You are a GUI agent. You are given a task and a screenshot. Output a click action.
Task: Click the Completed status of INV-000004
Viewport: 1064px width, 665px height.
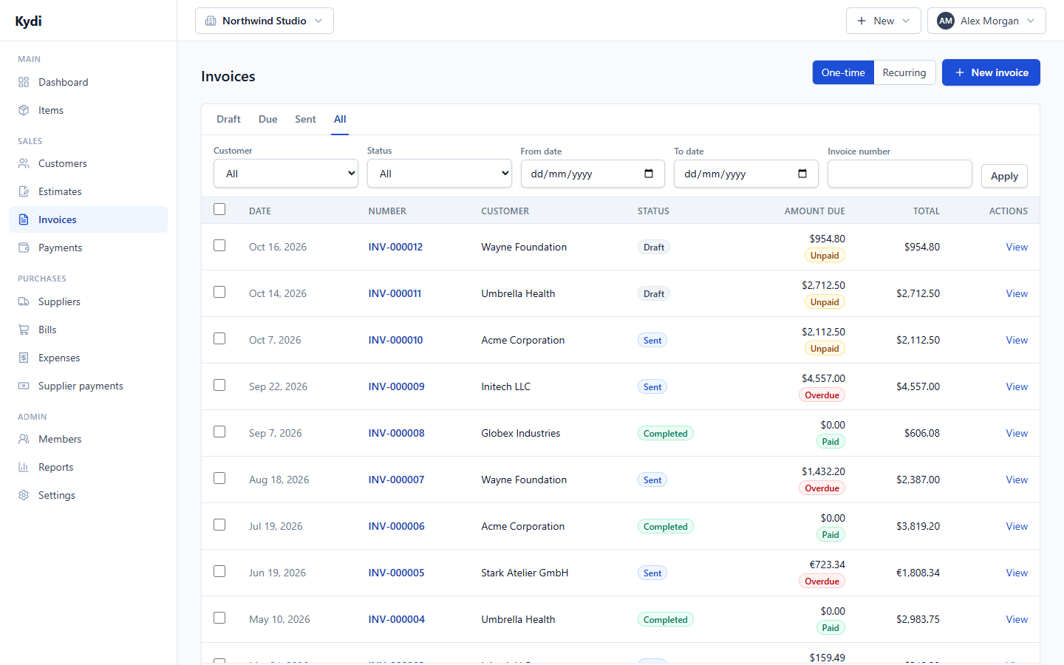tap(666, 620)
